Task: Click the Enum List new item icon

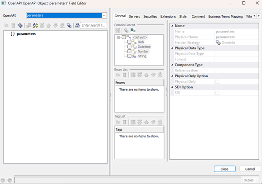Action: point(118,75)
